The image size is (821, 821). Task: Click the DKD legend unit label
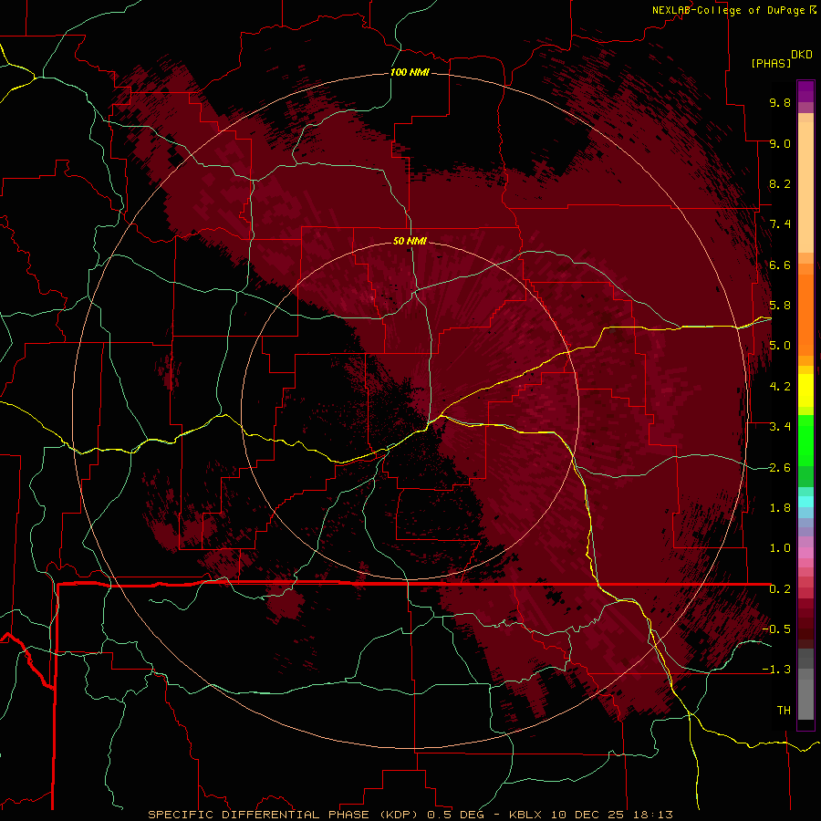[x=801, y=54]
